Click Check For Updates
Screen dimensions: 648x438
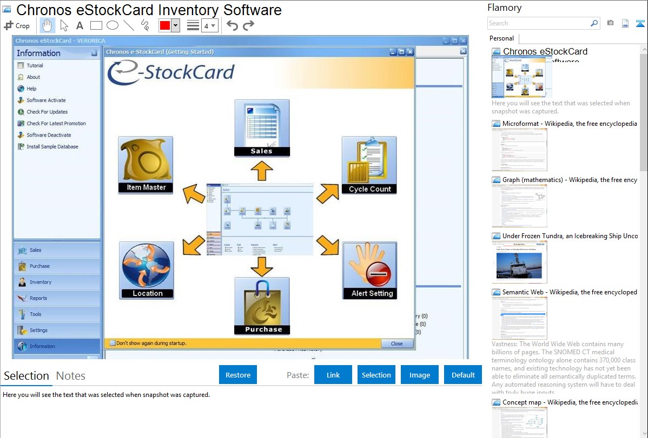pyautogui.click(x=47, y=111)
